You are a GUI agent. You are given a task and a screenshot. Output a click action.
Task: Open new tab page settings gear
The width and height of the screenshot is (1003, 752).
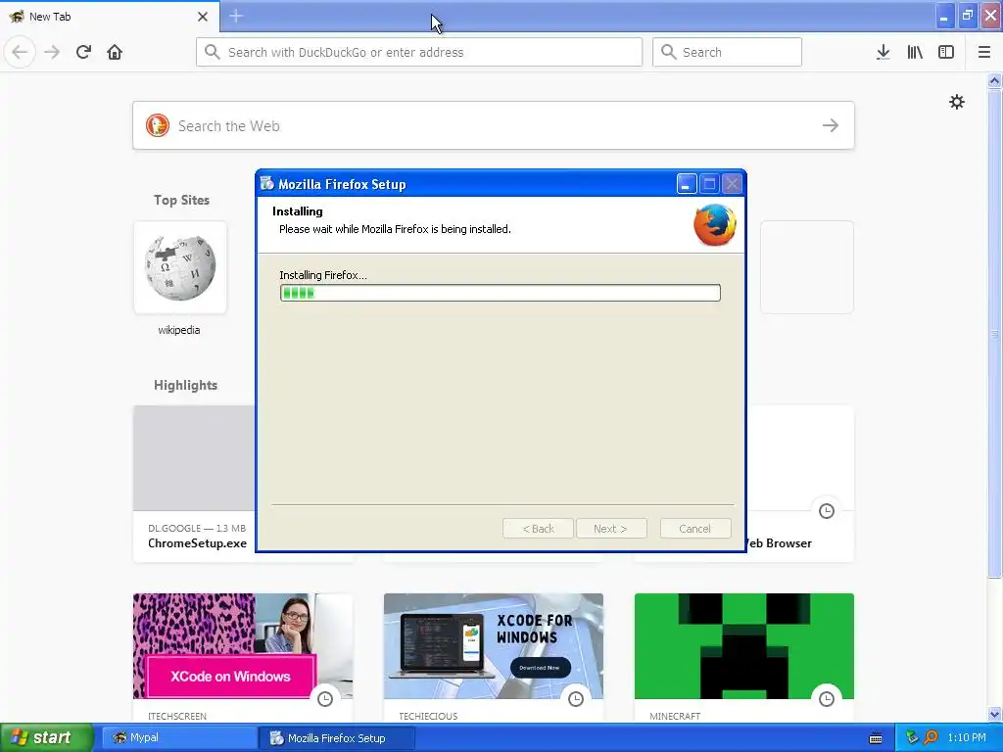(x=956, y=102)
